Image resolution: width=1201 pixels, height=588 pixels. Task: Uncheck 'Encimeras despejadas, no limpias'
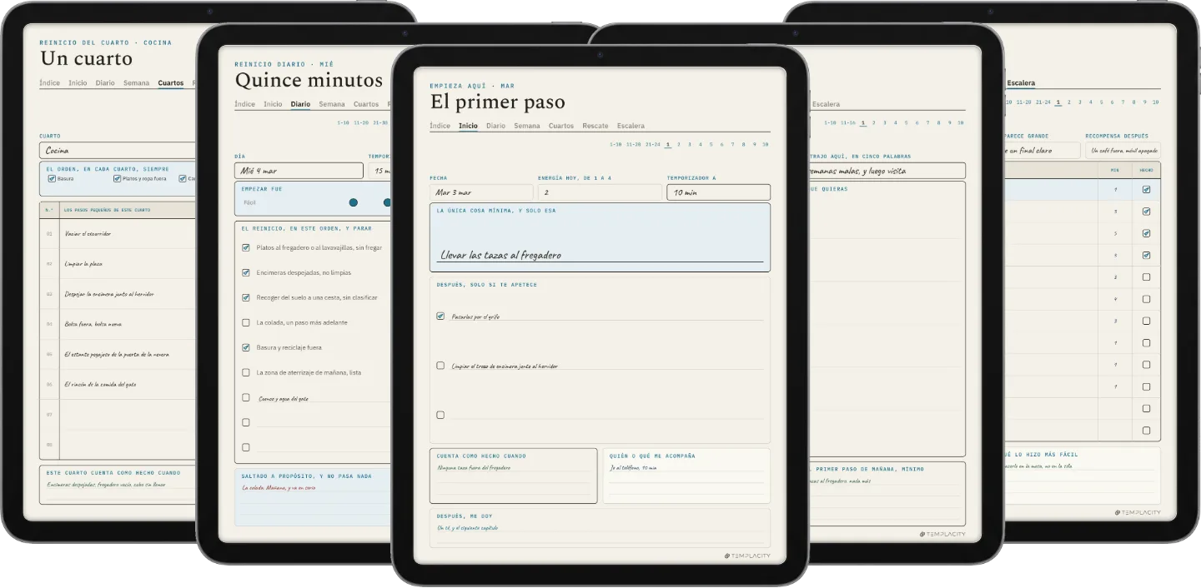(245, 272)
